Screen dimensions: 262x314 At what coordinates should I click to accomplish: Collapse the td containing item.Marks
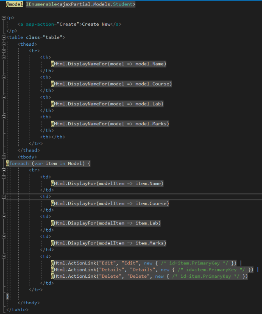[x=4, y=237]
